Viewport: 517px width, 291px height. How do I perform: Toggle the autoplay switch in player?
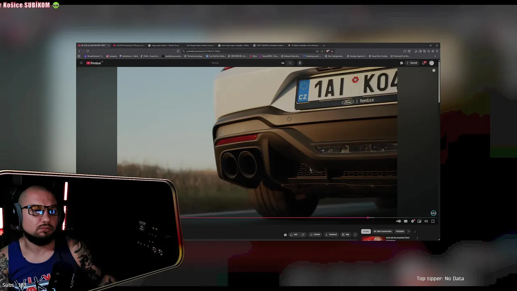pyautogui.click(x=399, y=221)
